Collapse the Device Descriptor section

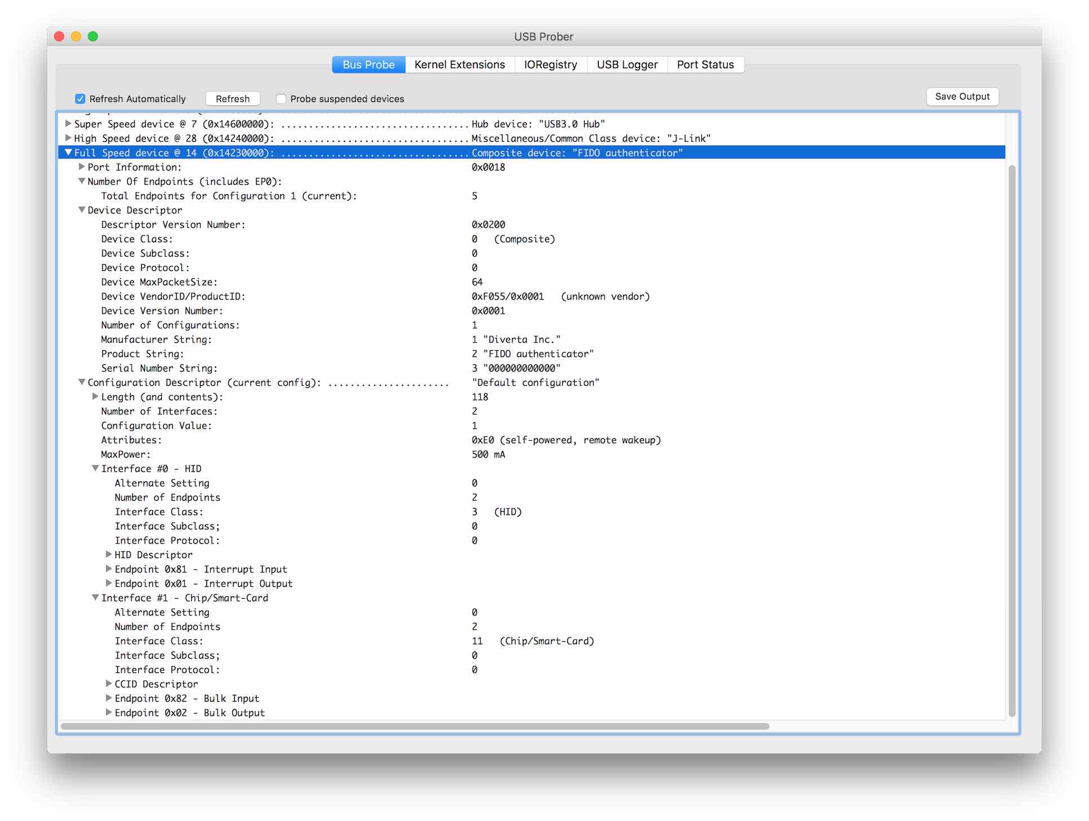pos(81,209)
